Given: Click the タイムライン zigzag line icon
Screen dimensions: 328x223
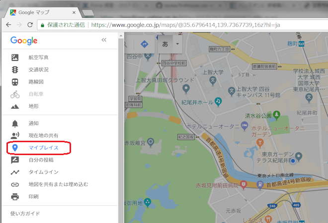Looking at the screenshot, I should [15, 172].
